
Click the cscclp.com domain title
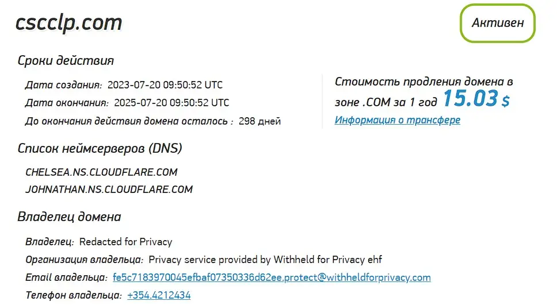68,22
